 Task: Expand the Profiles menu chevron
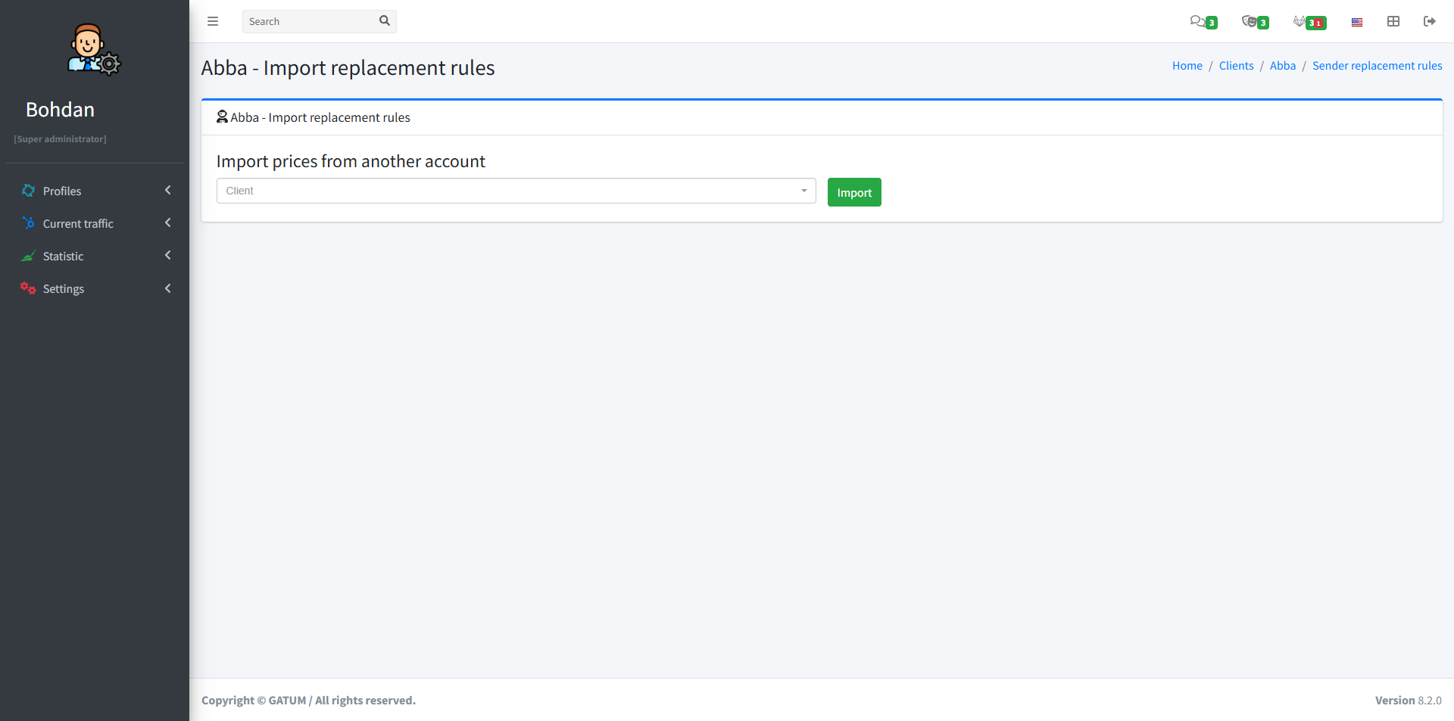point(167,191)
